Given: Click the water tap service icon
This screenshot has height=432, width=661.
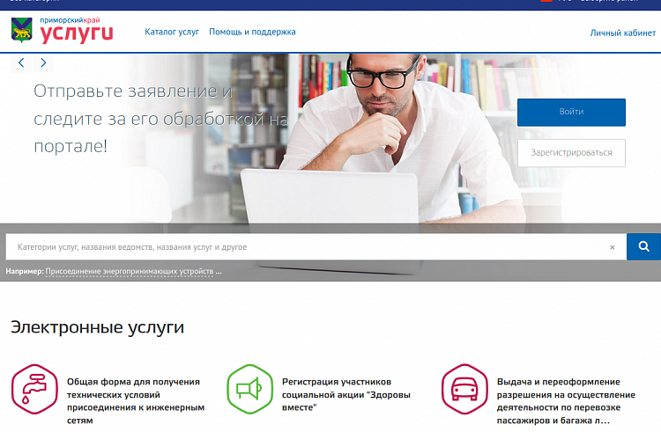Looking at the screenshot, I should click(x=34, y=389).
